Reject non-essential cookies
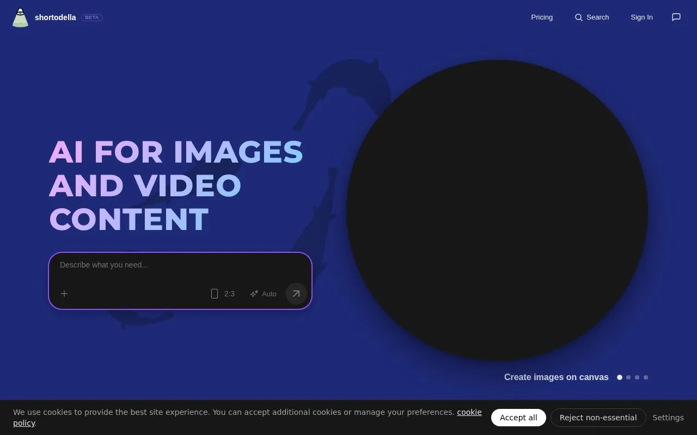 [x=598, y=418]
